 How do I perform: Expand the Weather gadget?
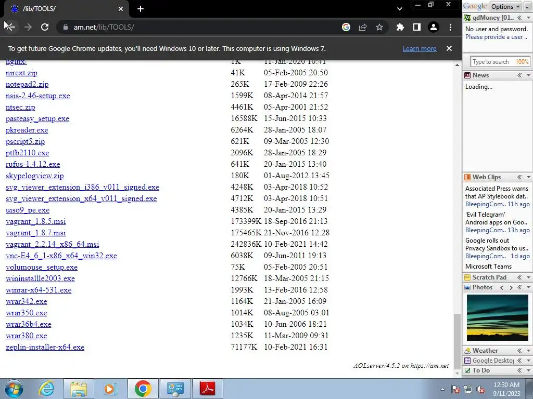click(519, 351)
